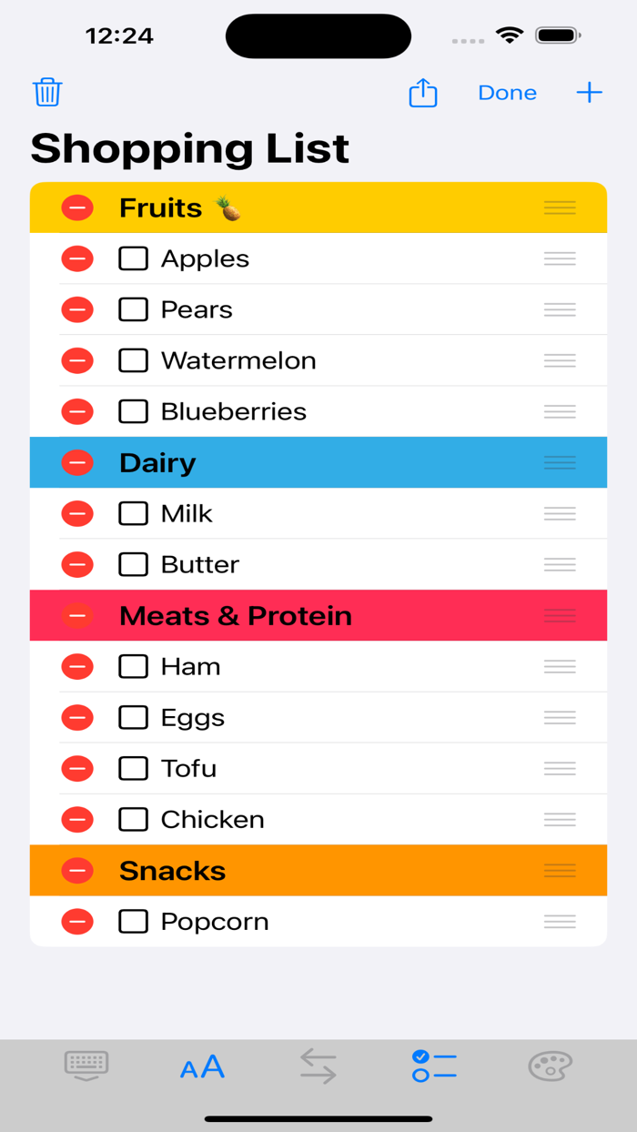Check the Apples checkbox
This screenshot has height=1132, width=637.
point(133,258)
